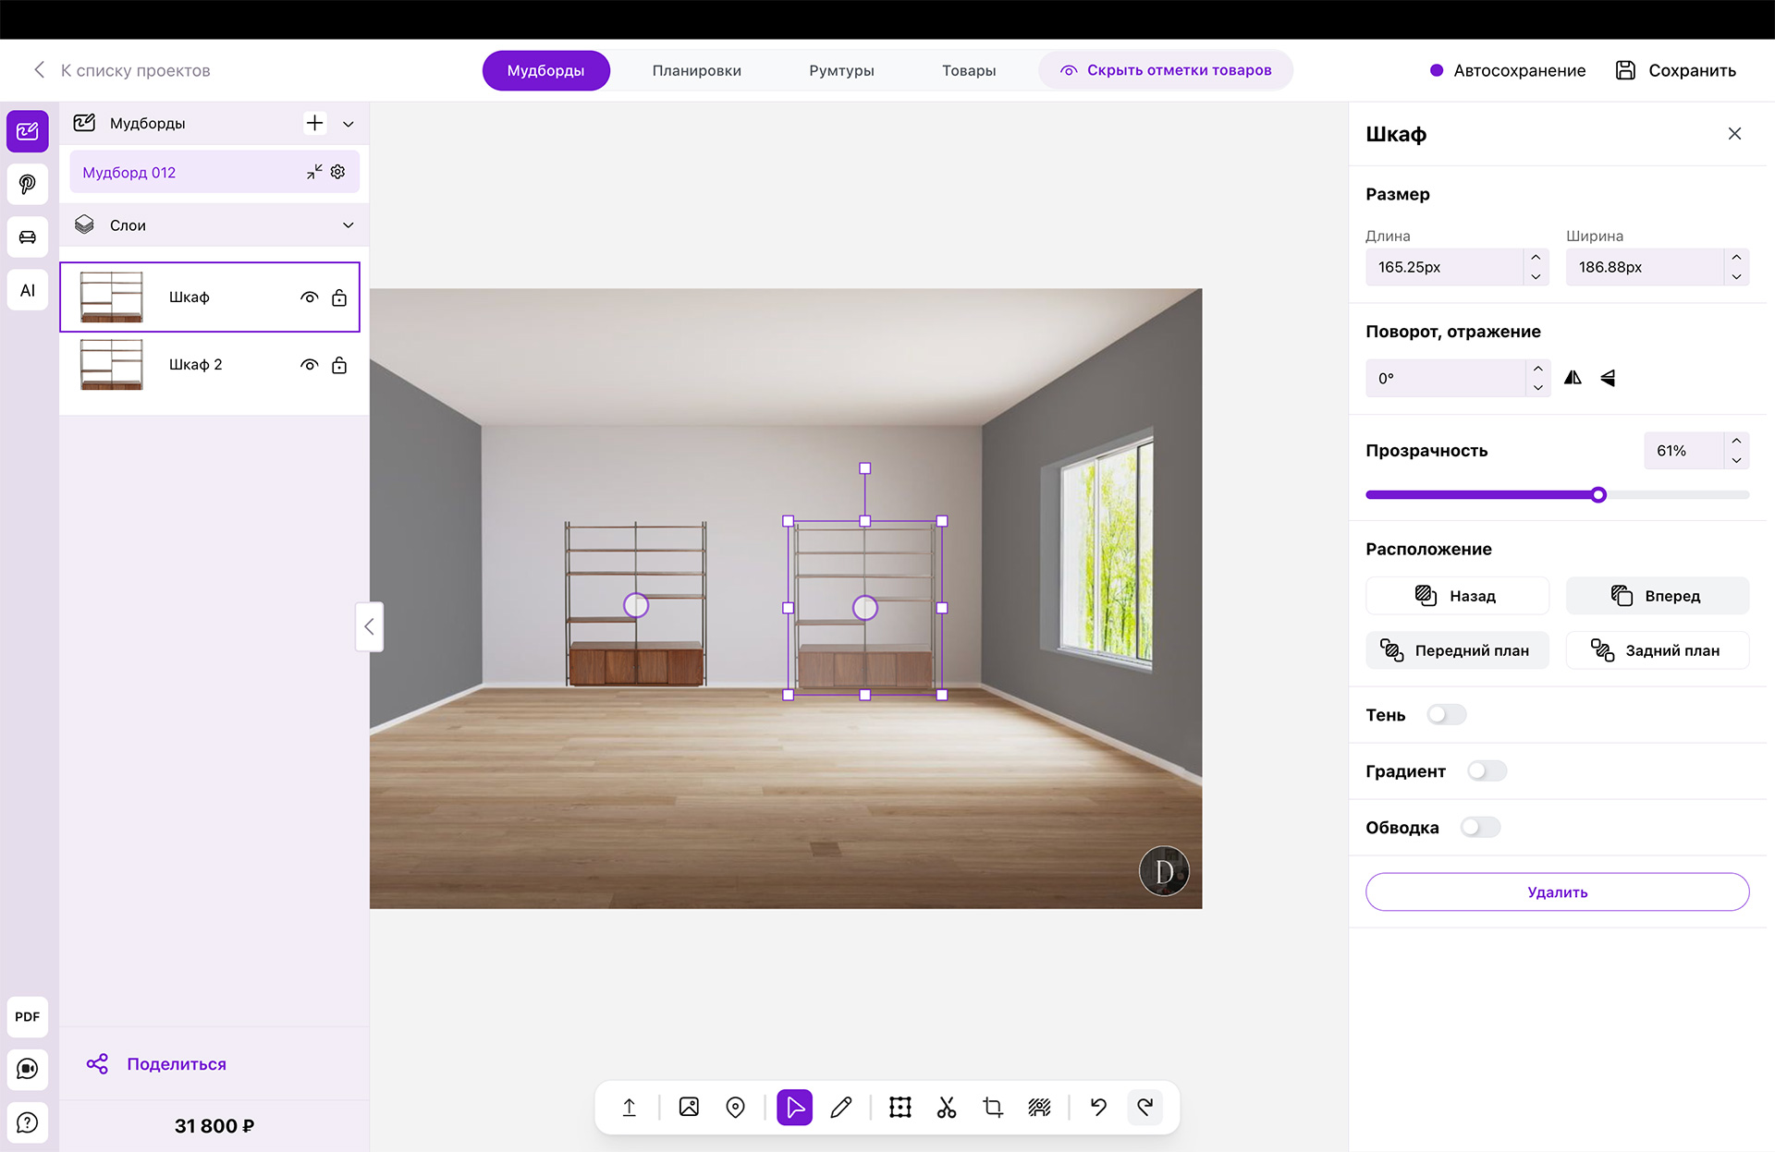The image size is (1775, 1152).
Task: Collapse the Слои layers section
Action: (349, 225)
